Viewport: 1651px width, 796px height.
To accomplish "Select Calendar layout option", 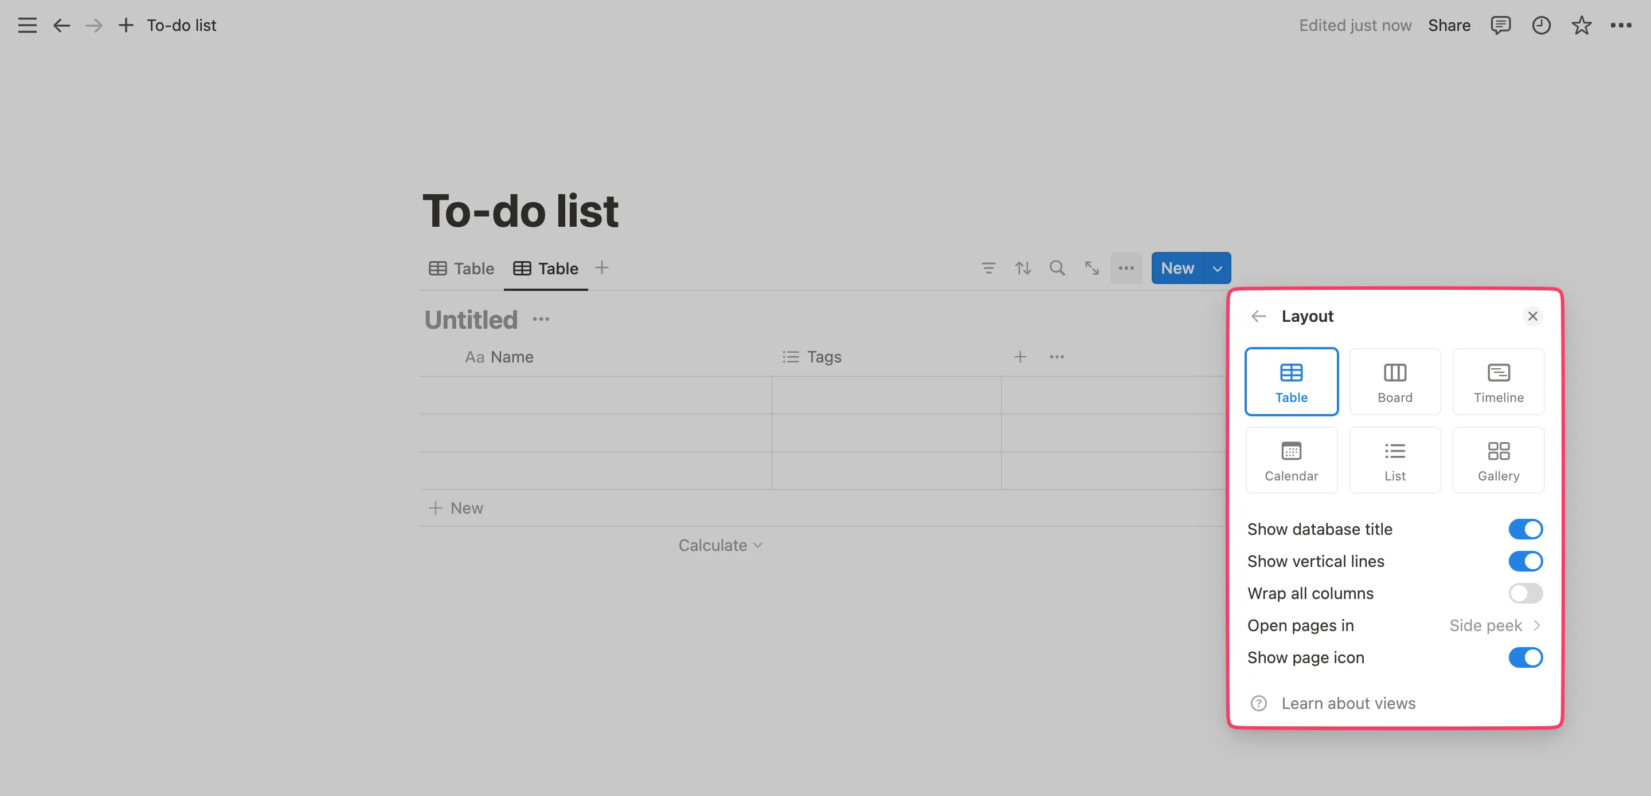I will 1291,460.
